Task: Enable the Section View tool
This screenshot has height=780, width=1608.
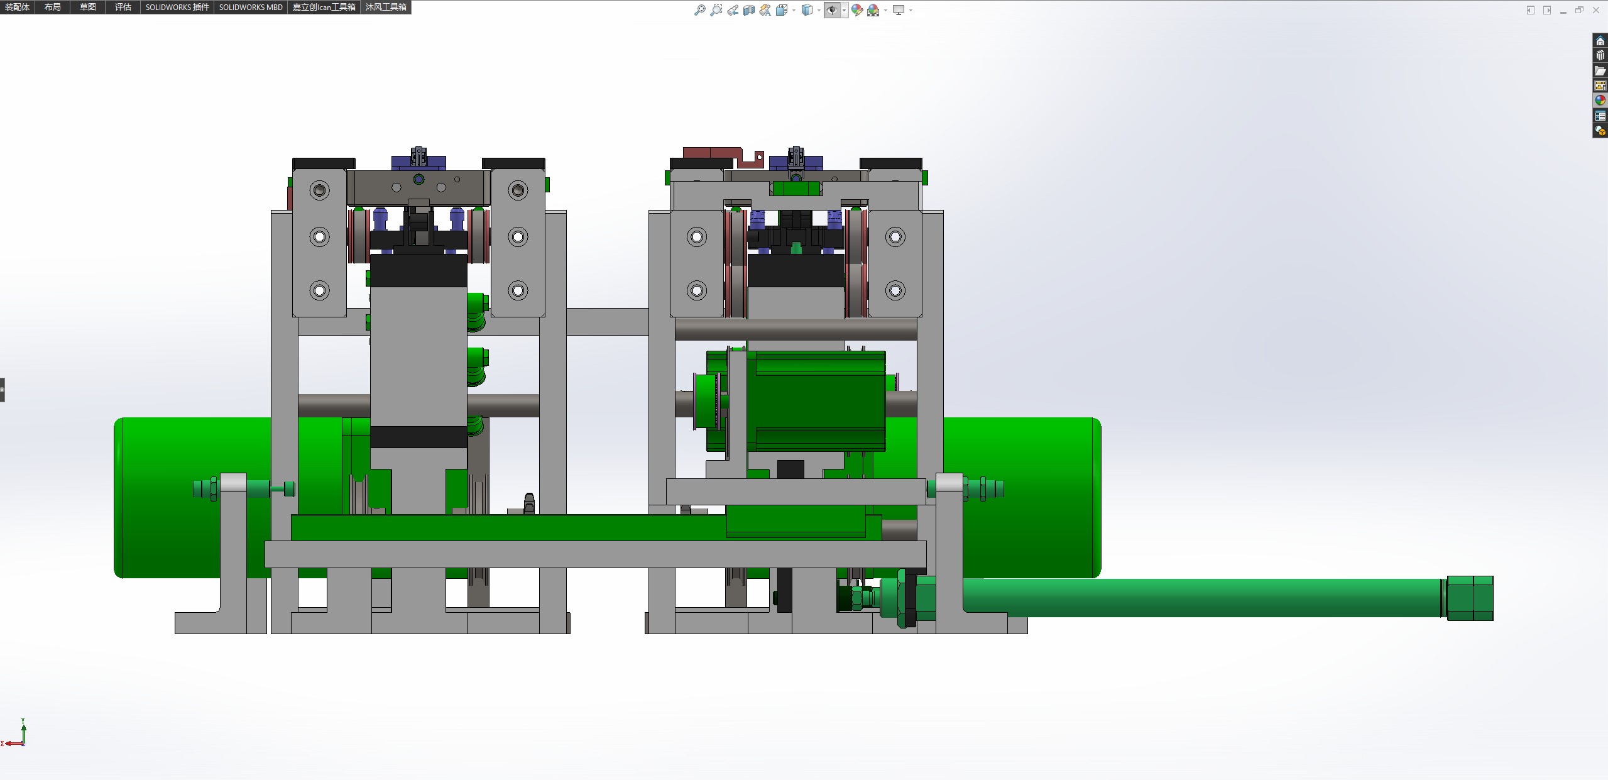Action: coord(749,10)
